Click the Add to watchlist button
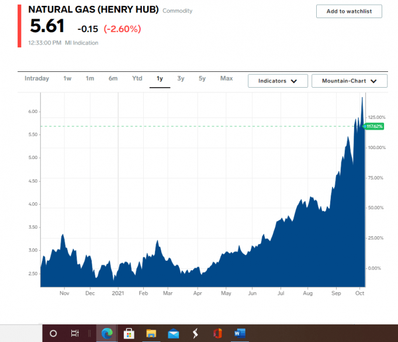The image size is (398, 342). (x=349, y=11)
